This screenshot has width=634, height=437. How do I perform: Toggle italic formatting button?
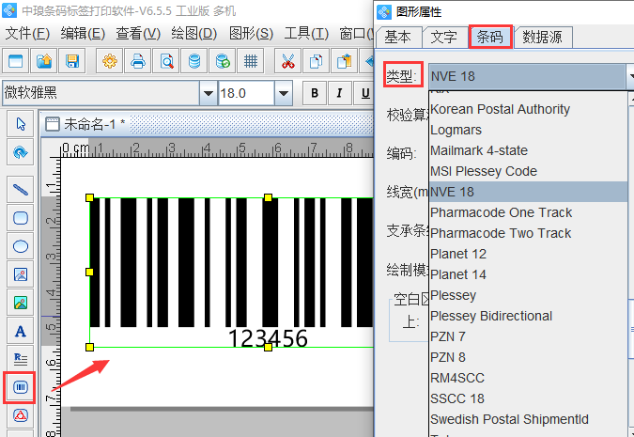click(x=340, y=93)
